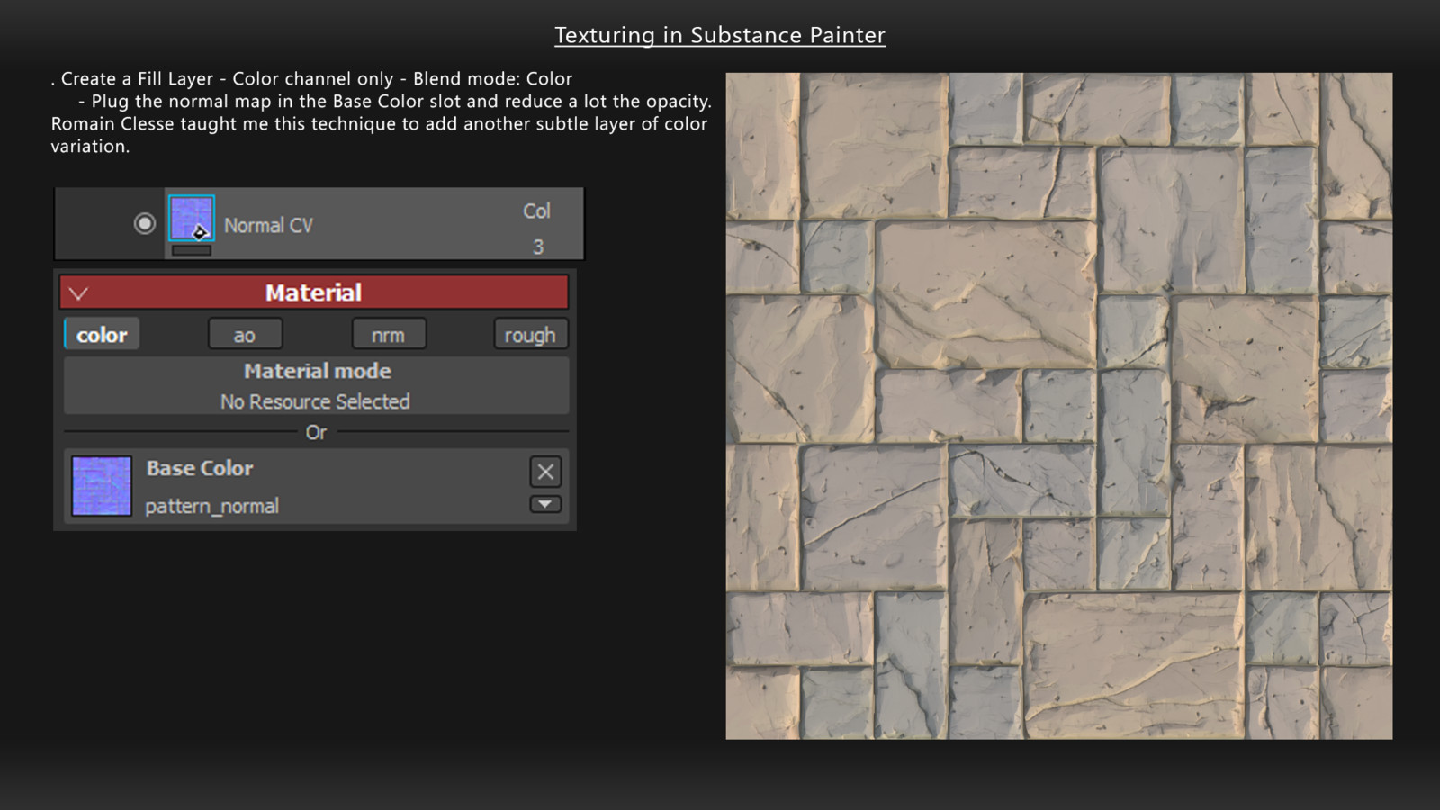Screen dimensions: 1440x810
Task: Click the Normal CV layer name
Action: tap(268, 226)
